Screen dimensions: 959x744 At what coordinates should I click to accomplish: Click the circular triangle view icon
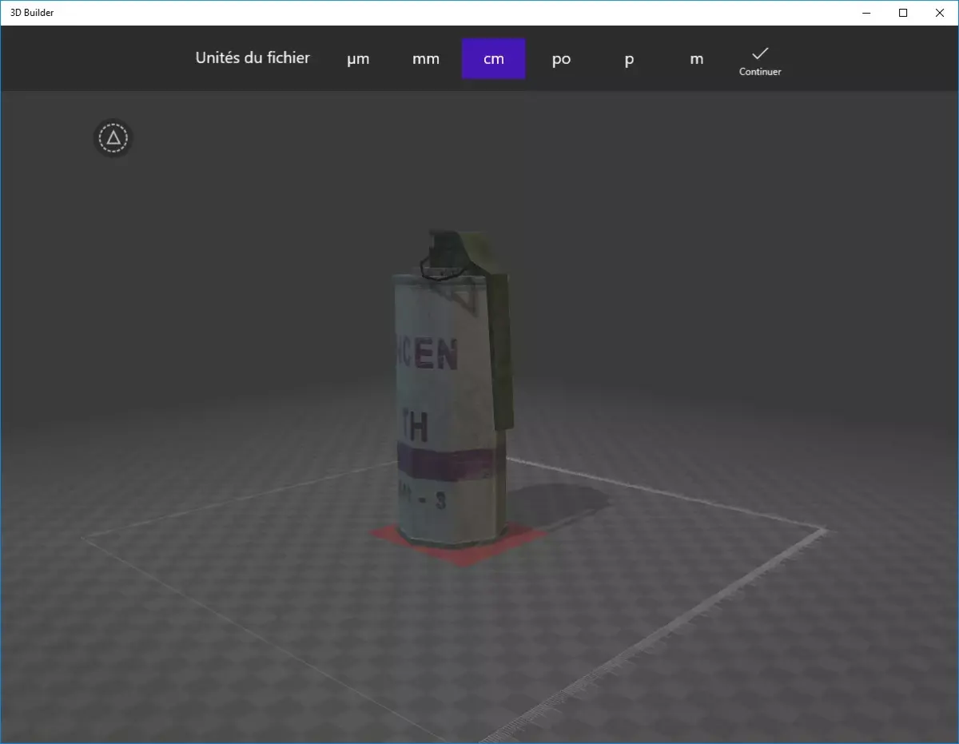[x=113, y=138]
